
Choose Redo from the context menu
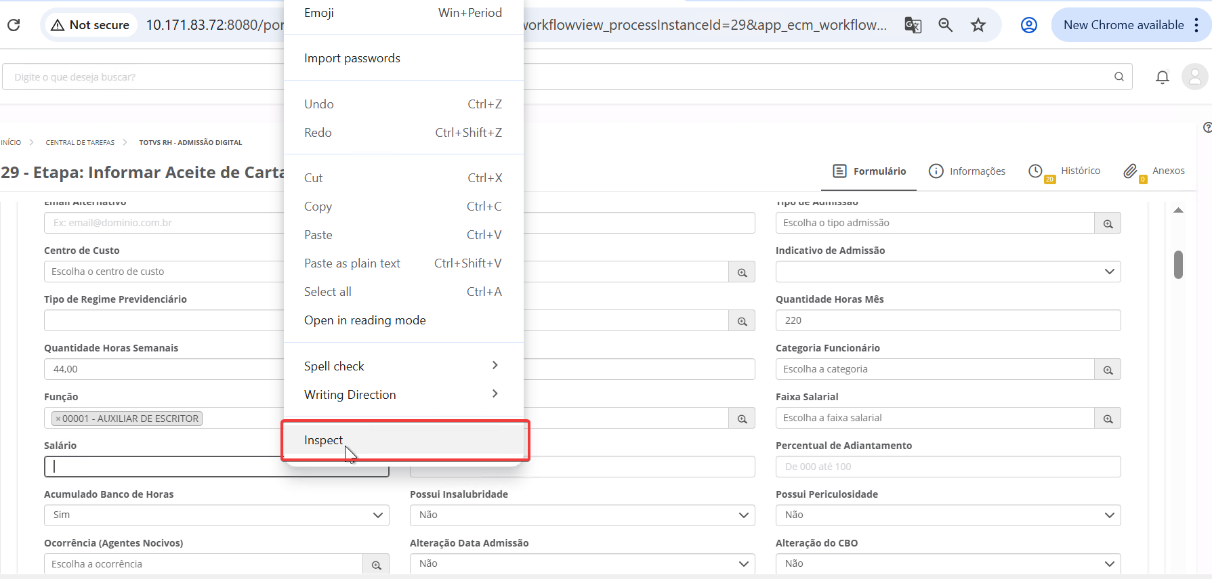[x=403, y=133]
